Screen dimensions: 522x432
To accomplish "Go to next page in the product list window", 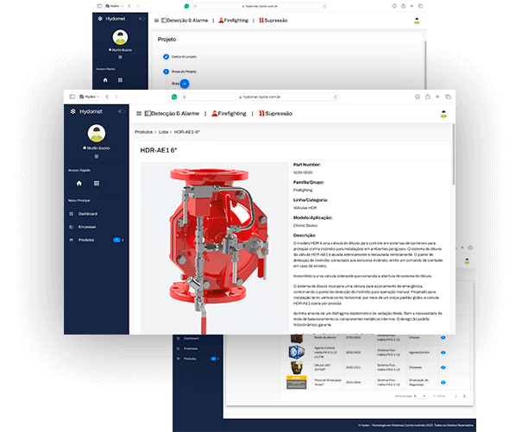I will click(x=464, y=396).
